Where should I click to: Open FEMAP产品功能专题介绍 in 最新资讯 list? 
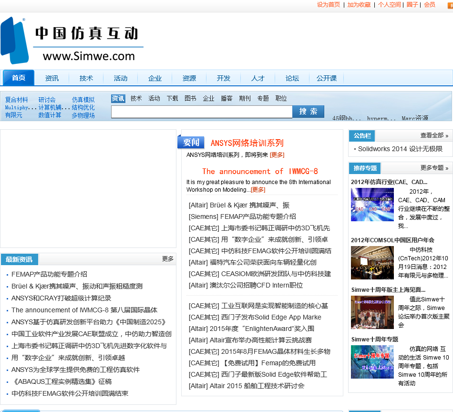tap(49, 275)
